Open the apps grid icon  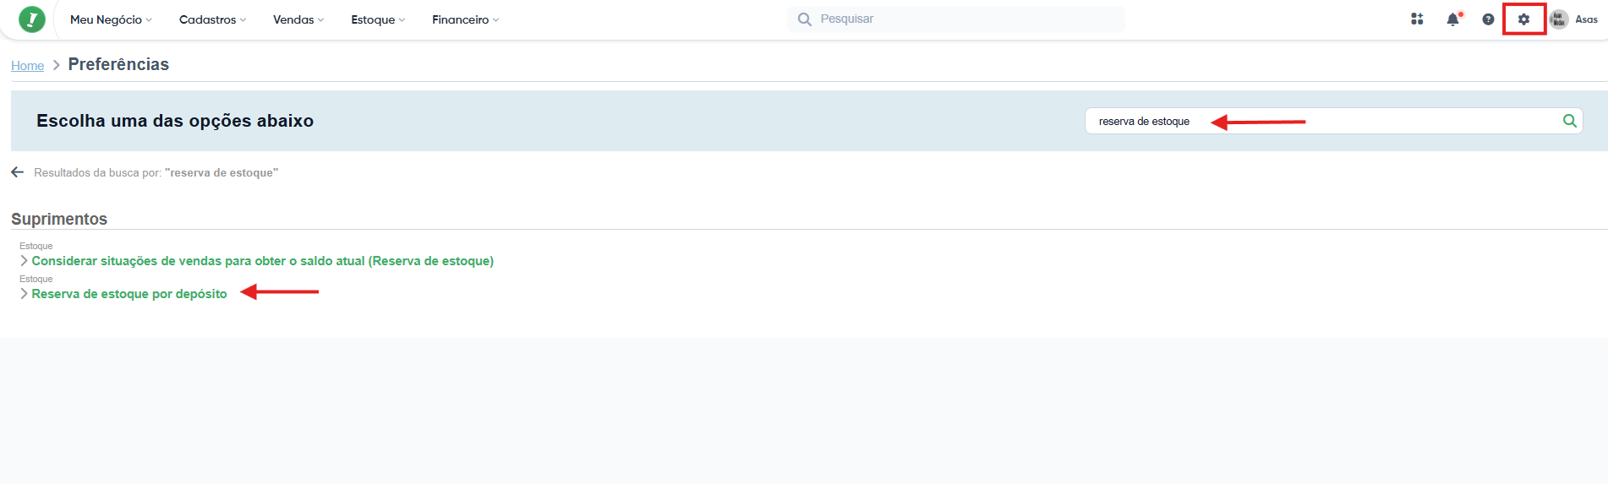[x=1417, y=19]
